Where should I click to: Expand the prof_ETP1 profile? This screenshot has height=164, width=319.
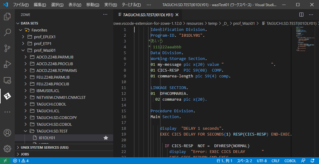23,44
